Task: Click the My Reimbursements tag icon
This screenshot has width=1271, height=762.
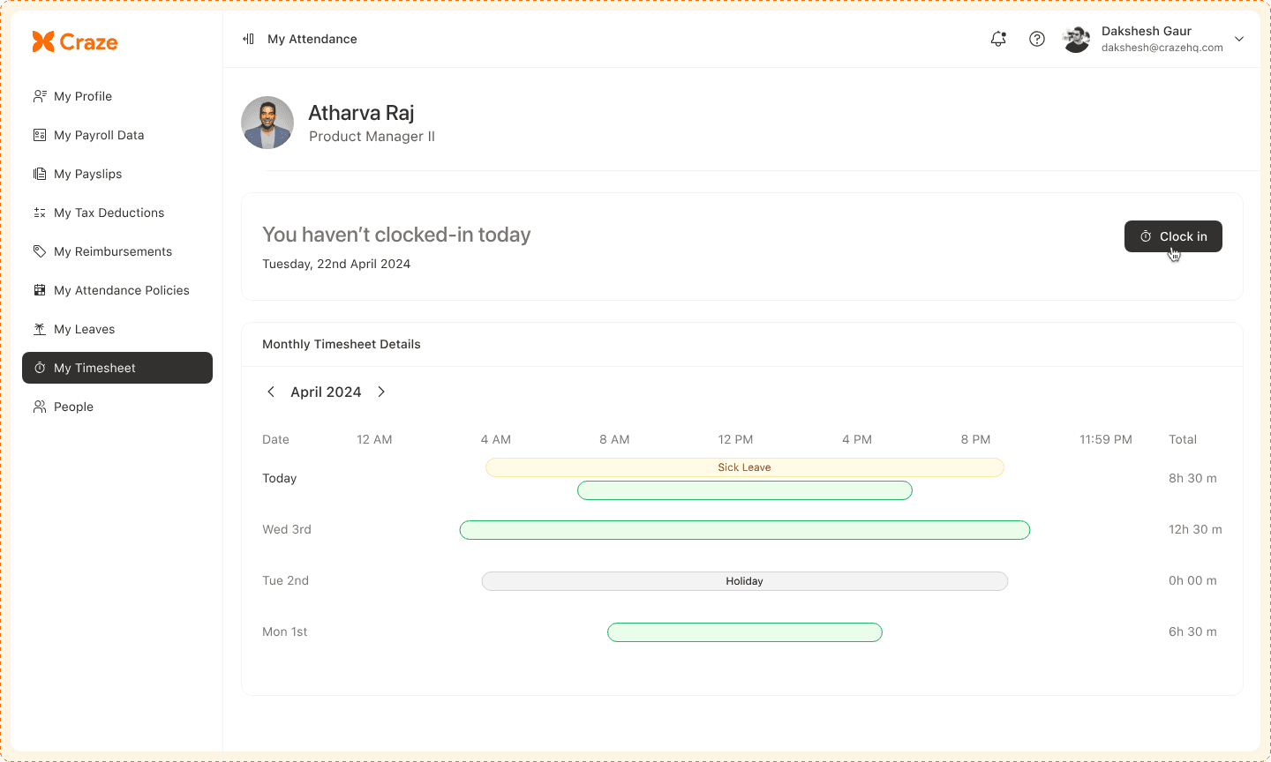Action: (x=40, y=251)
